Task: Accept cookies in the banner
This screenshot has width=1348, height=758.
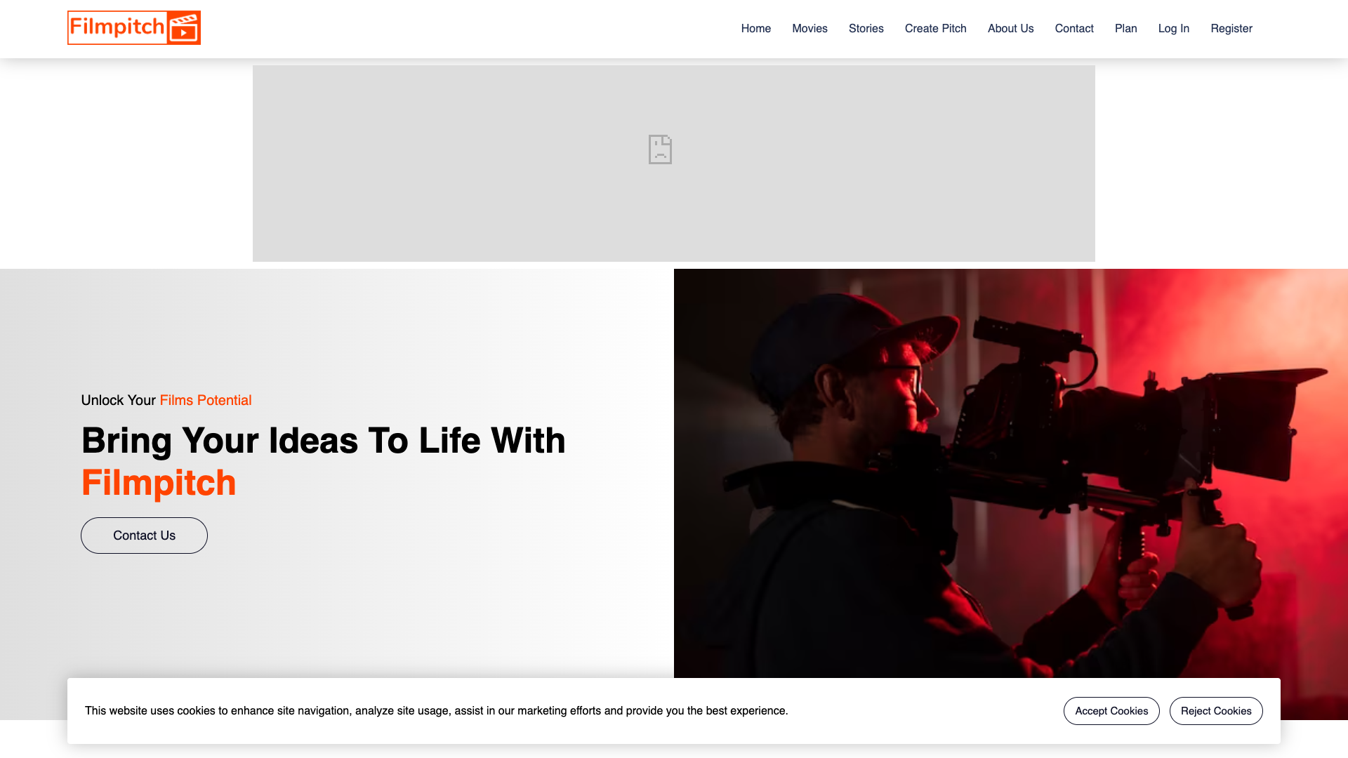Action: point(1111,711)
